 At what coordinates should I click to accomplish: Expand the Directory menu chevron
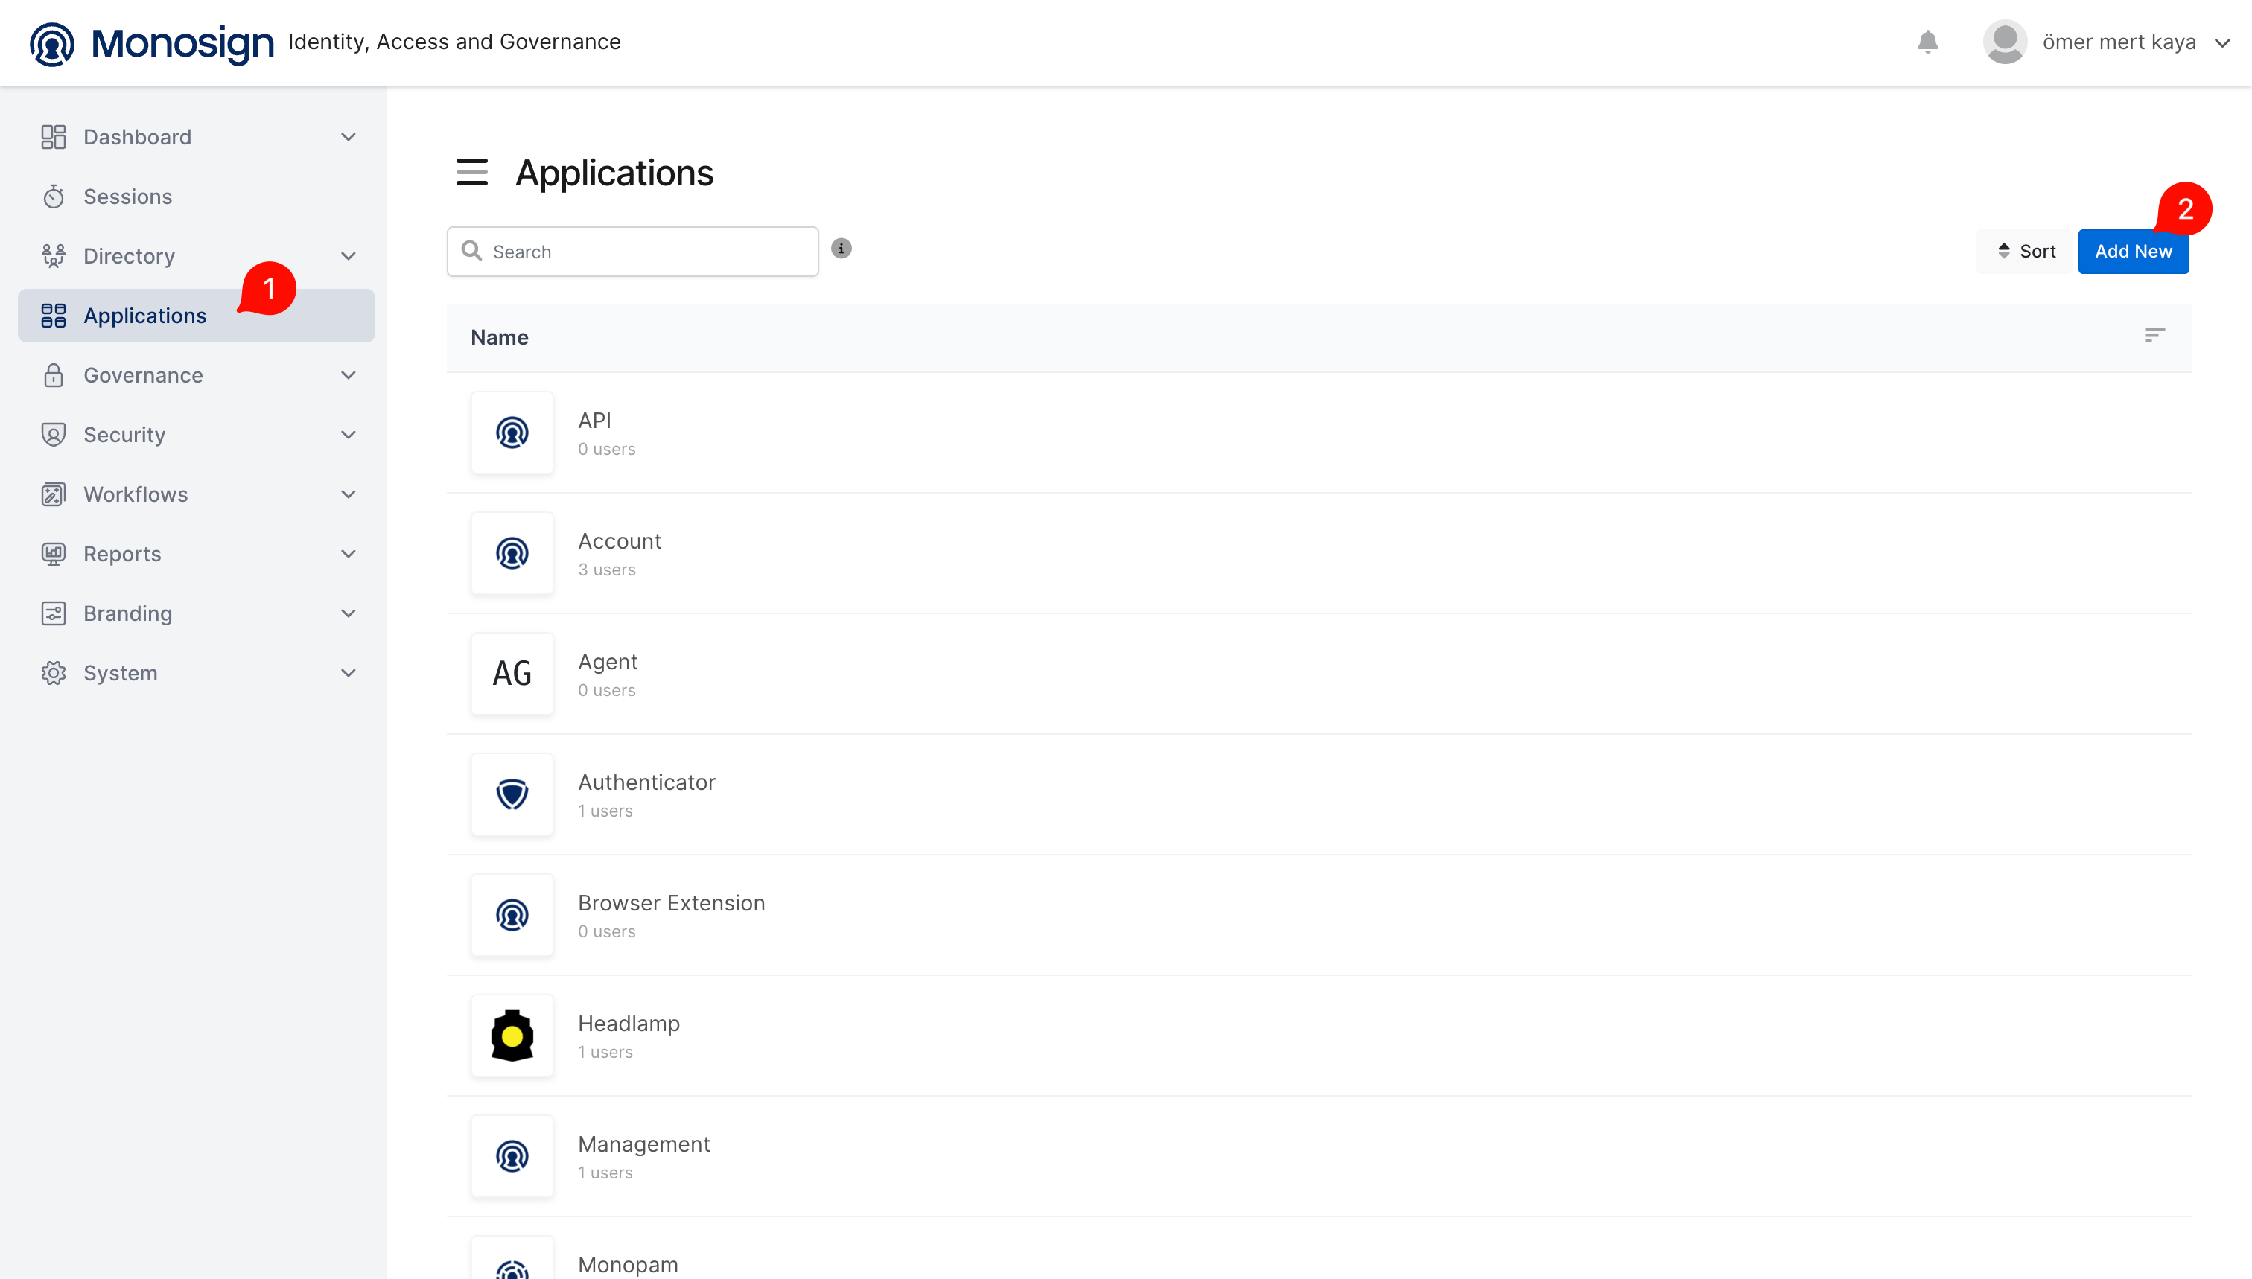tap(349, 257)
